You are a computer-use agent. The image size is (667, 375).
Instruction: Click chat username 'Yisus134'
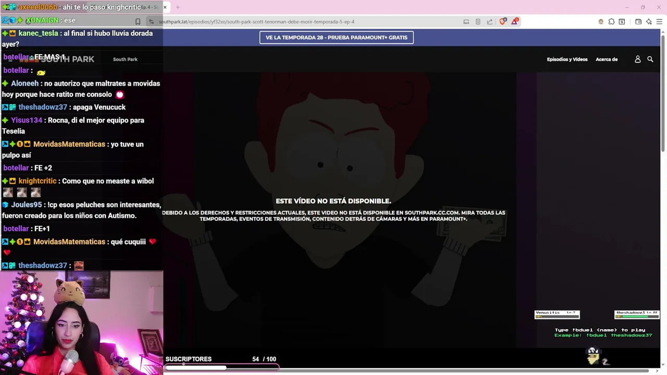[x=27, y=120]
